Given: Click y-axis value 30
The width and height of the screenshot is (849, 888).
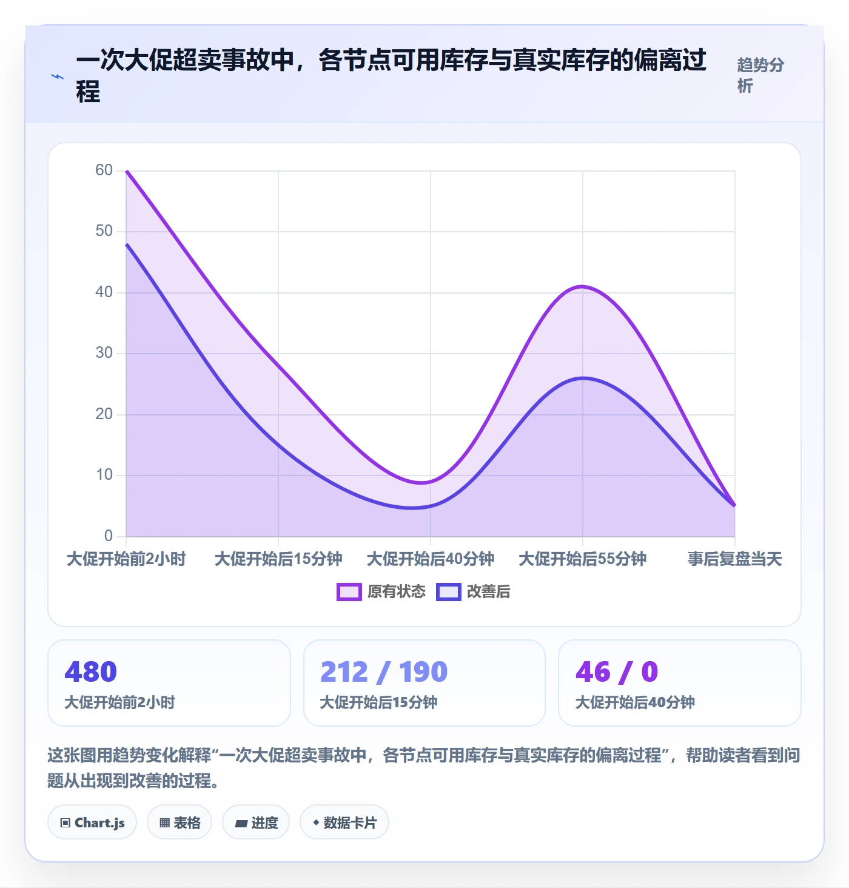Looking at the screenshot, I should 104,353.
